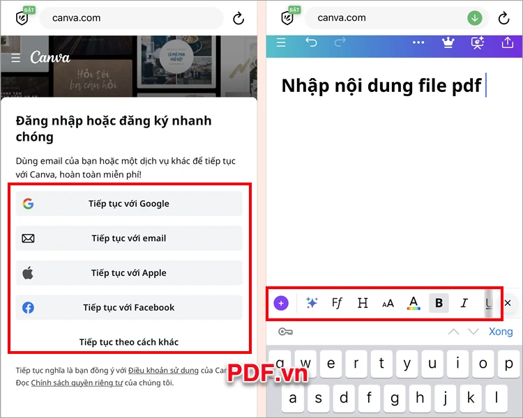The image size is (523, 418).
Task: Tap keyboard key e
Action: tap(331, 364)
